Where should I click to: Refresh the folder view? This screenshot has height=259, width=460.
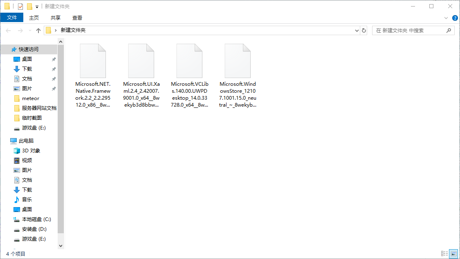point(364,31)
